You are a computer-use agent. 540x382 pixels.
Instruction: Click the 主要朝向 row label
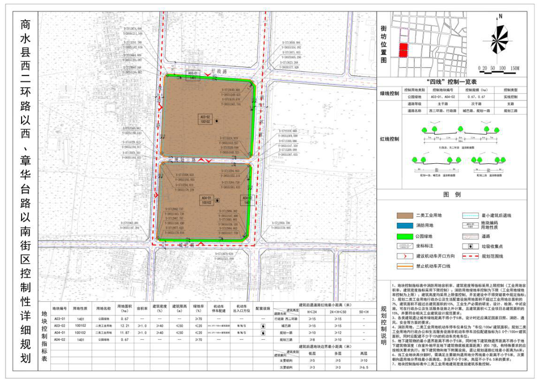[286, 360]
